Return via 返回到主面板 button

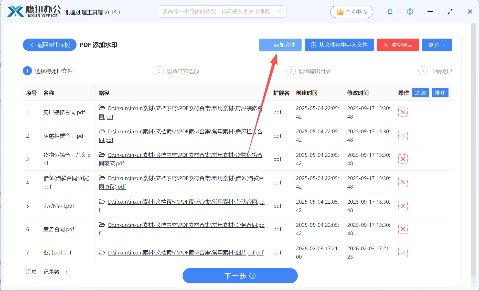pos(50,45)
